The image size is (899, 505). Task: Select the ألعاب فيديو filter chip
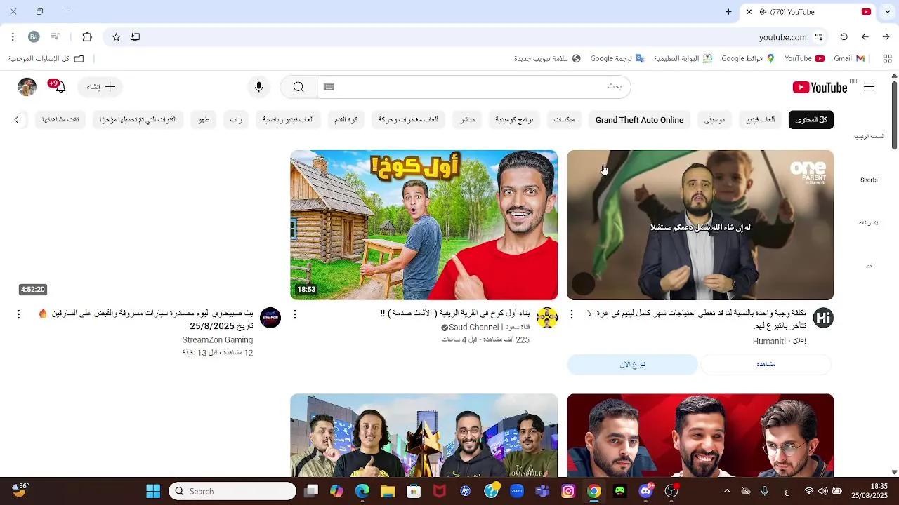click(x=761, y=120)
